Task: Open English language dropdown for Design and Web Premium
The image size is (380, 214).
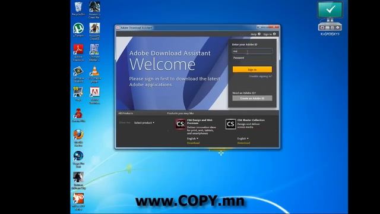Action: click(x=192, y=139)
